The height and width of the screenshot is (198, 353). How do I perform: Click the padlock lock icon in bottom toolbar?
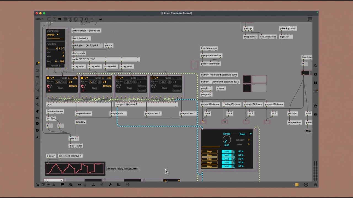point(38,185)
